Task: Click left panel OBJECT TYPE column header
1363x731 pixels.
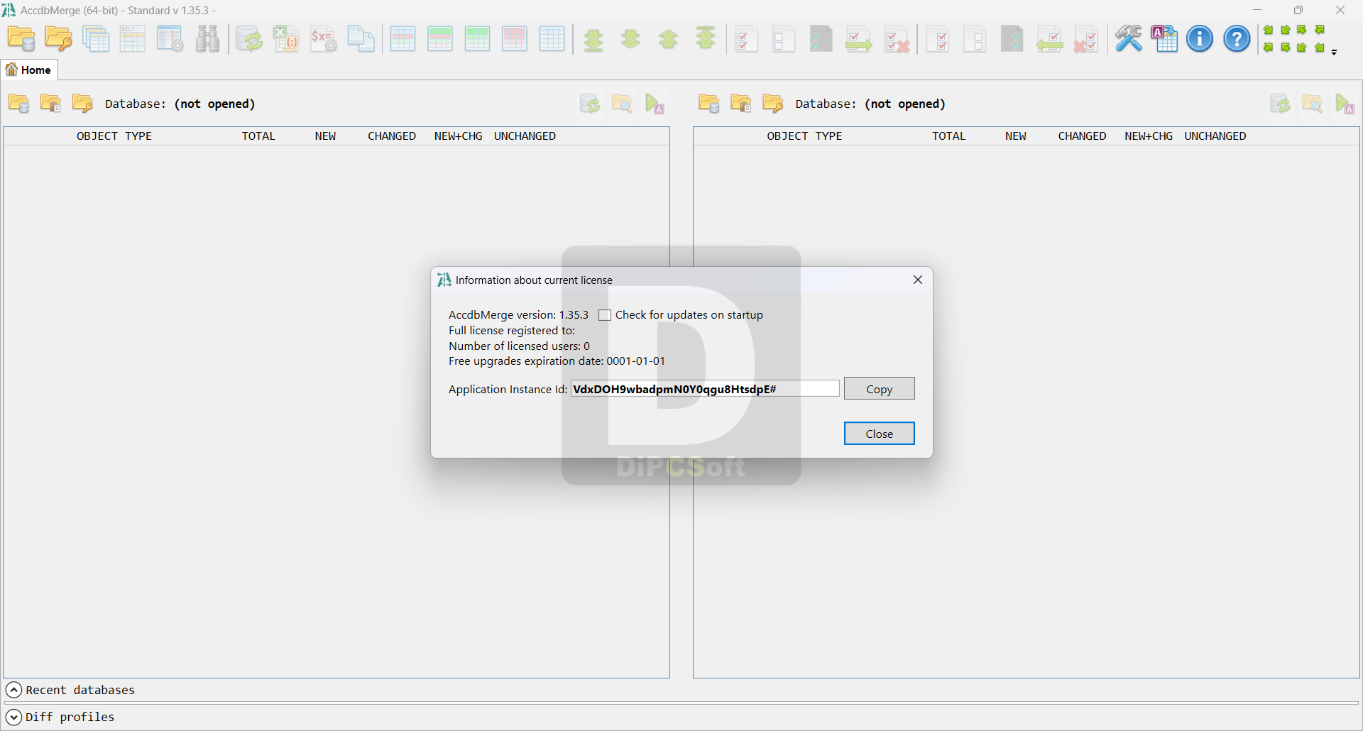Action: (114, 136)
